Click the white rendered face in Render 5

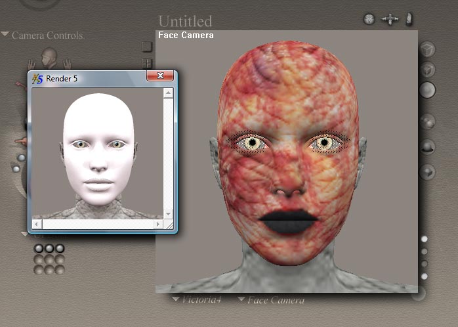tap(98, 149)
